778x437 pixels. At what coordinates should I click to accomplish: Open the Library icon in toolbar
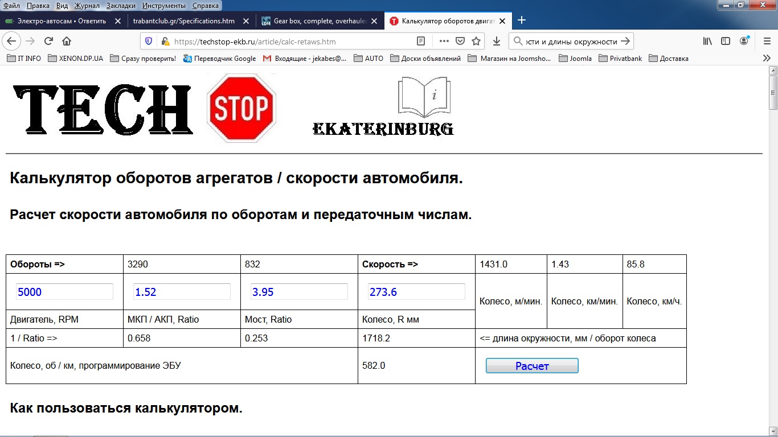(x=707, y=41)
